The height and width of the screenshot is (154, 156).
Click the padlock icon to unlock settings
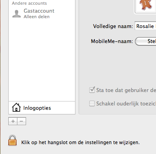pos(13,140)
